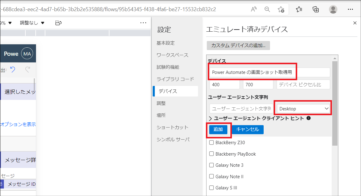Click the device name input field
361x196 pixels.
(270, 72)
